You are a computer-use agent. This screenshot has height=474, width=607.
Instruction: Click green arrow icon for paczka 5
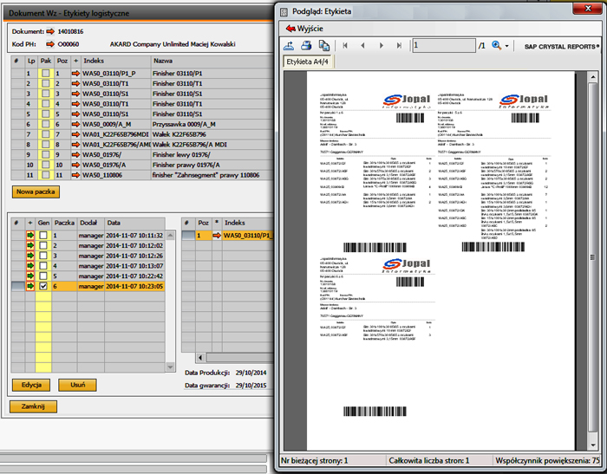(x=30, y=276)
